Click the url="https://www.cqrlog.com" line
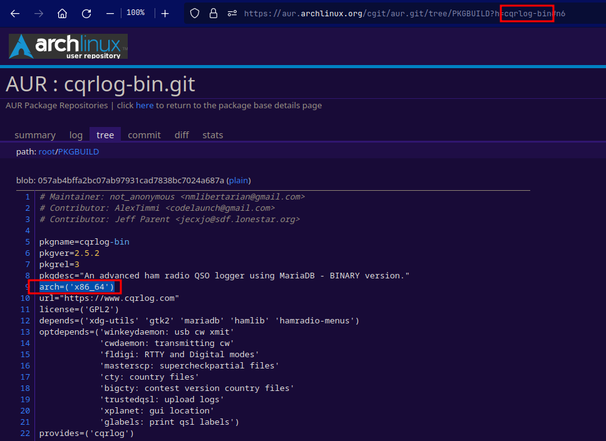Screen dimensions: 606x441 (109, 298)
